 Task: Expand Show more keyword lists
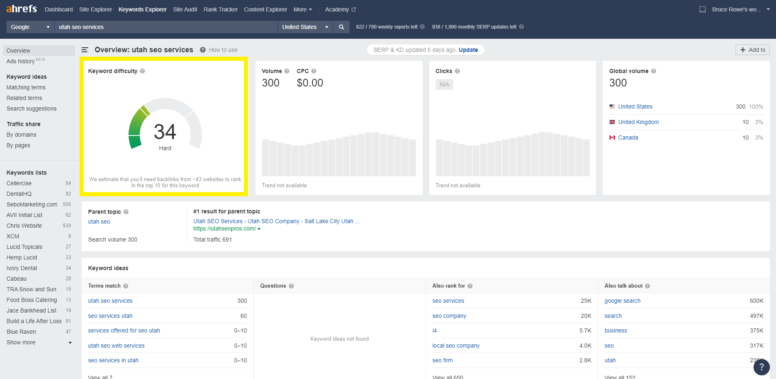[39, 342]
